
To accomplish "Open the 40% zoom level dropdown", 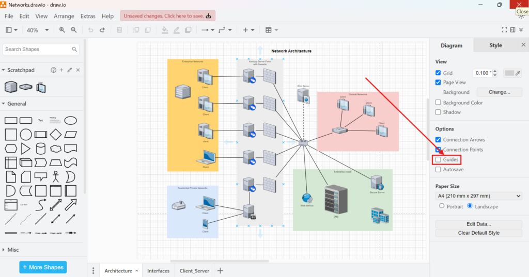I will (x=38, y=30).
